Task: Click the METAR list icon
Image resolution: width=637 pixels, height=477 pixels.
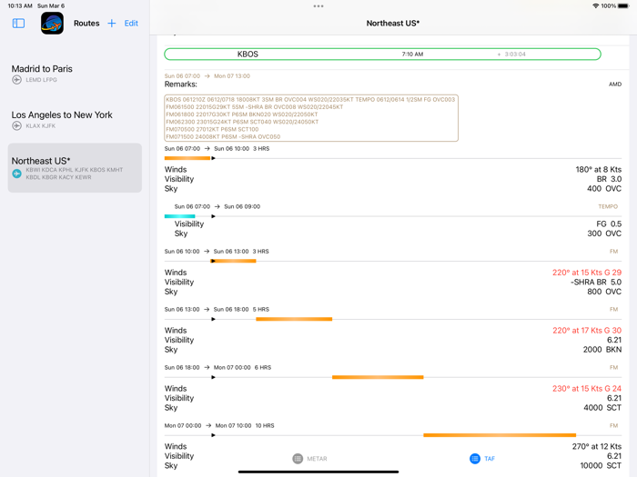Action: [x=298, y=459]
